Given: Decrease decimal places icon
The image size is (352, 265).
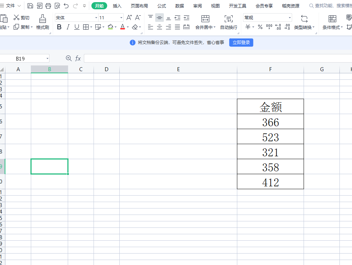Looking at the screenshot, I should [287, 27].
